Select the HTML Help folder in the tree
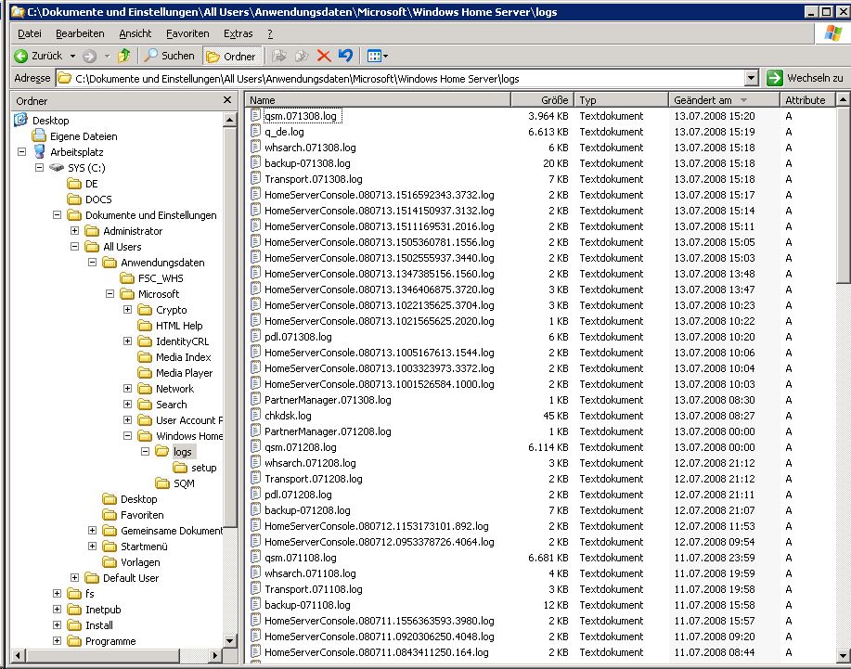 (x=179, y=326)
